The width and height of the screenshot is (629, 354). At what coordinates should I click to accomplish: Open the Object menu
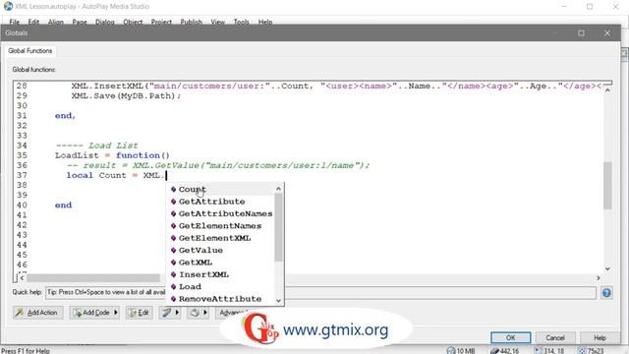coord(133,22)
